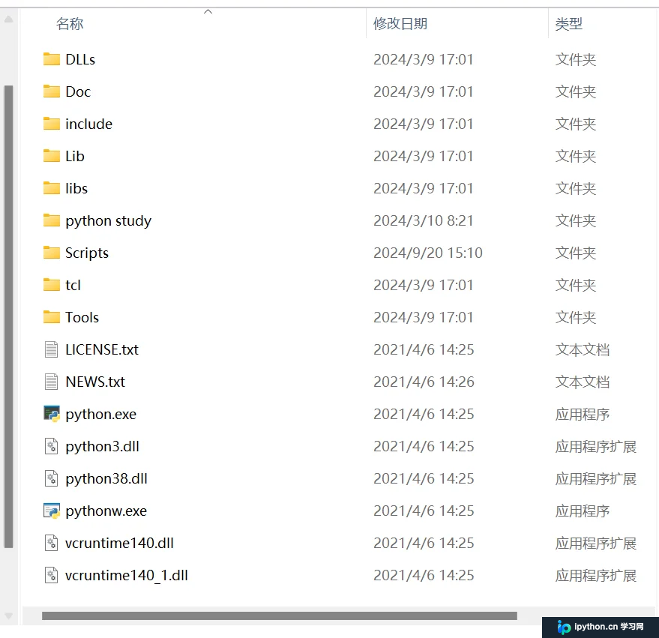Screen dimensions: 659x638
Task: Click the date 2021/4/6 14:26
Action: coord(424,382)
